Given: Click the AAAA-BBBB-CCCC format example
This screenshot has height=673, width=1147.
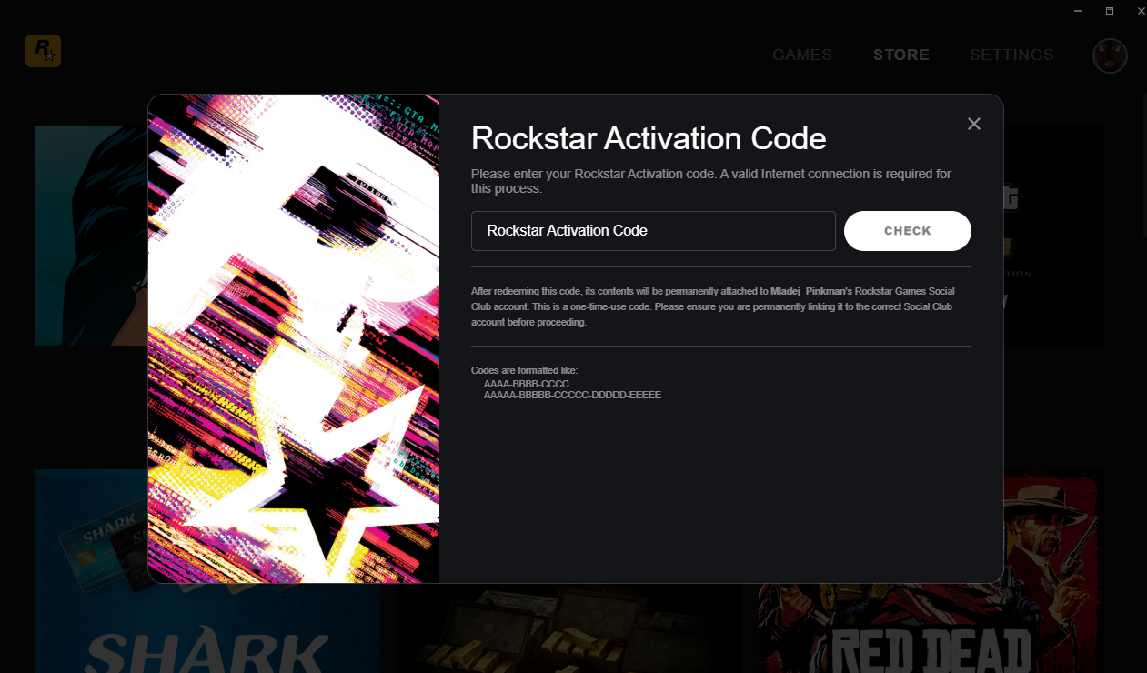Looking at the screenshot, I should point(526,385).
